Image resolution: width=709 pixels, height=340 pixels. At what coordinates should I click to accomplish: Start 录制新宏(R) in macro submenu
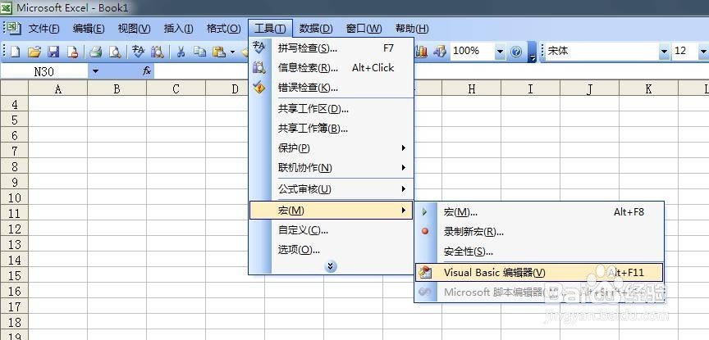pos(539,232)
